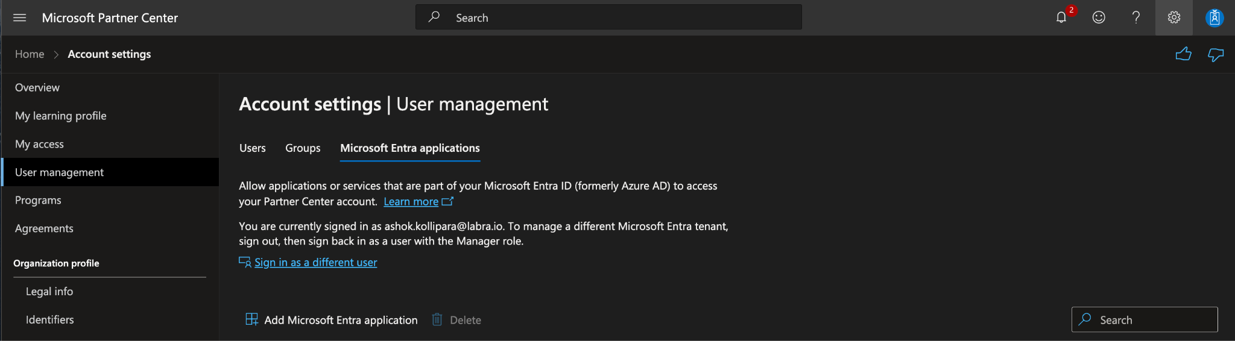Screen dimensions: 1235x341
Task: Click the Microsoft Partner Center title
Action: [x=110, y=18]
